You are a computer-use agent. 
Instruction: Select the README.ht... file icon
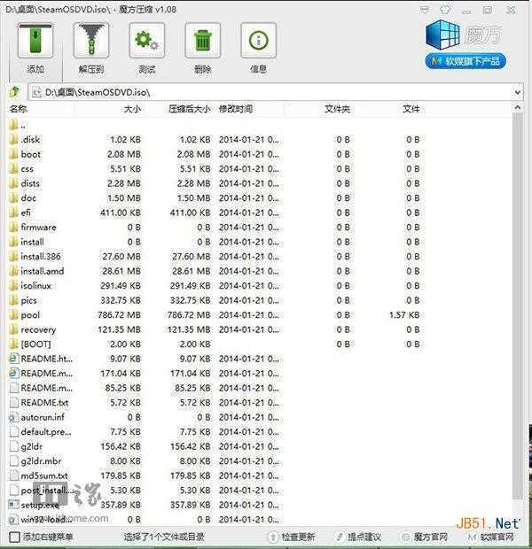click(x=13, y=359)
